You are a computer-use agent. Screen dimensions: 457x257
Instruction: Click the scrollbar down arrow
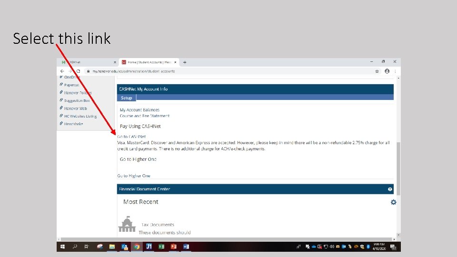pyautogui.click(x=398, y=235)
